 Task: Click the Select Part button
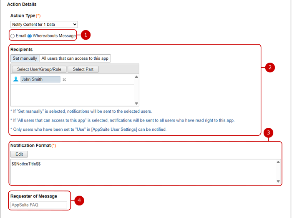pos(83,69)
